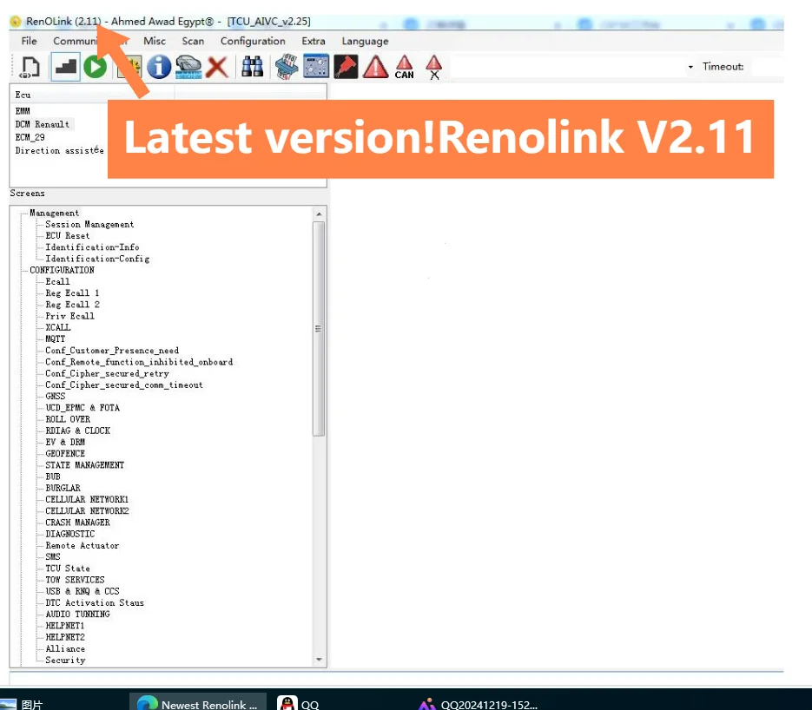The image size is (812, 710).
Task: Click the Screens tree scrollbar thumb
Action: point(319,329)
